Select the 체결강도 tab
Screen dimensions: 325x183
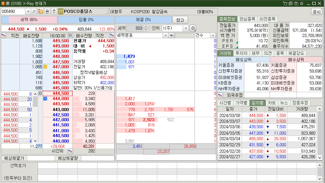click(x=296, y=53)
